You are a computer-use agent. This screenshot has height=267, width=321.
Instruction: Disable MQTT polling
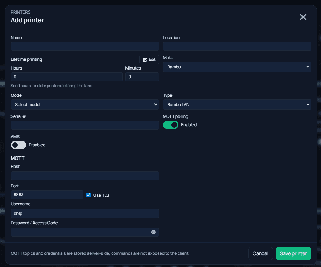[171, 124]
